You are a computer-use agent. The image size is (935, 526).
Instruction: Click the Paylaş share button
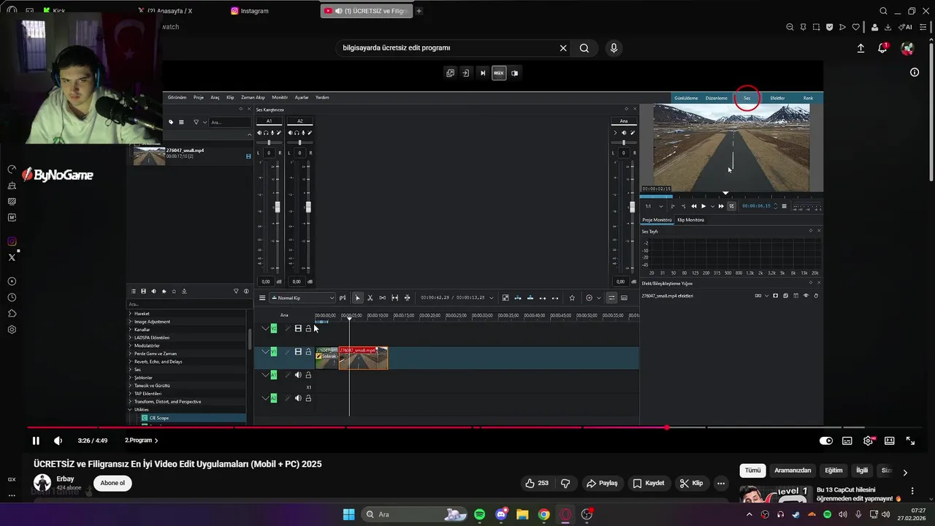(x=603, y=483)
